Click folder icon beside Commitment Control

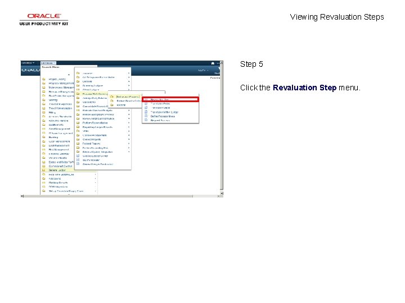[x=44, y=166]
